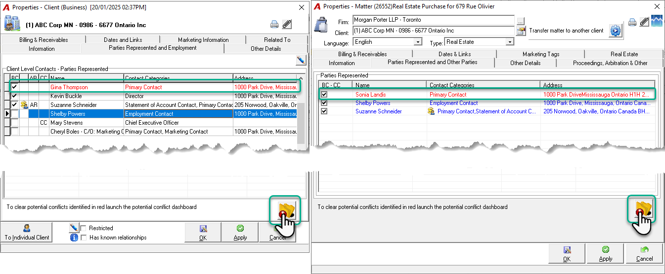Click Shelby Powers name in the Matter window
The image size is (665, 274).
tap(373, 103)
